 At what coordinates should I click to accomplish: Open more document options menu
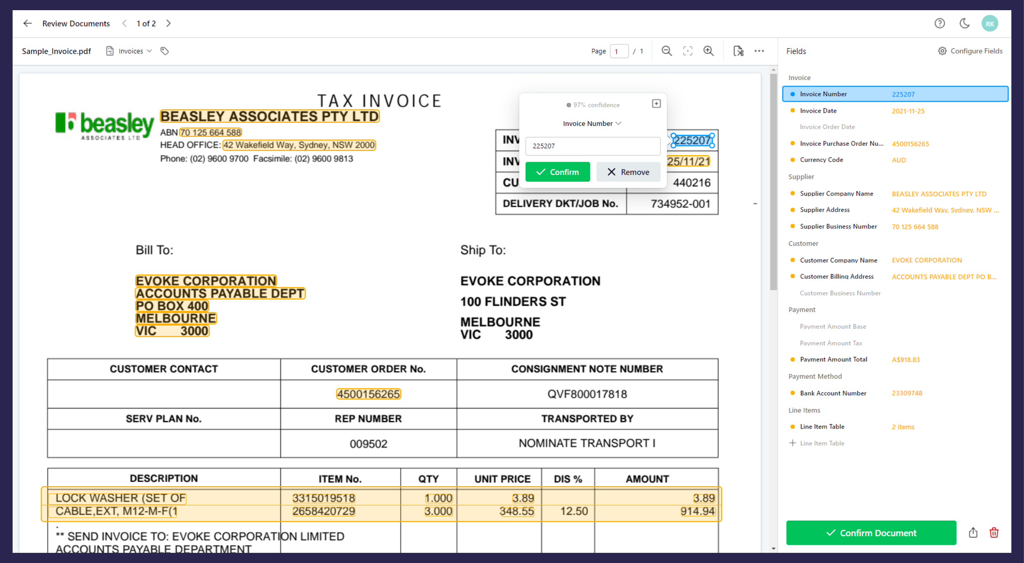click(760, 51)
